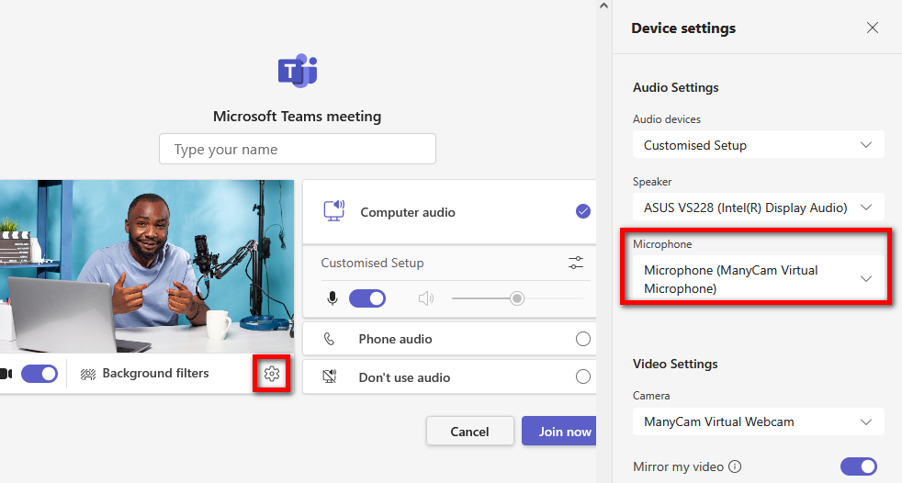Viewport: 902px width, 483px height.
Task: Choose Don't use audio option
Action: (582, 377)
